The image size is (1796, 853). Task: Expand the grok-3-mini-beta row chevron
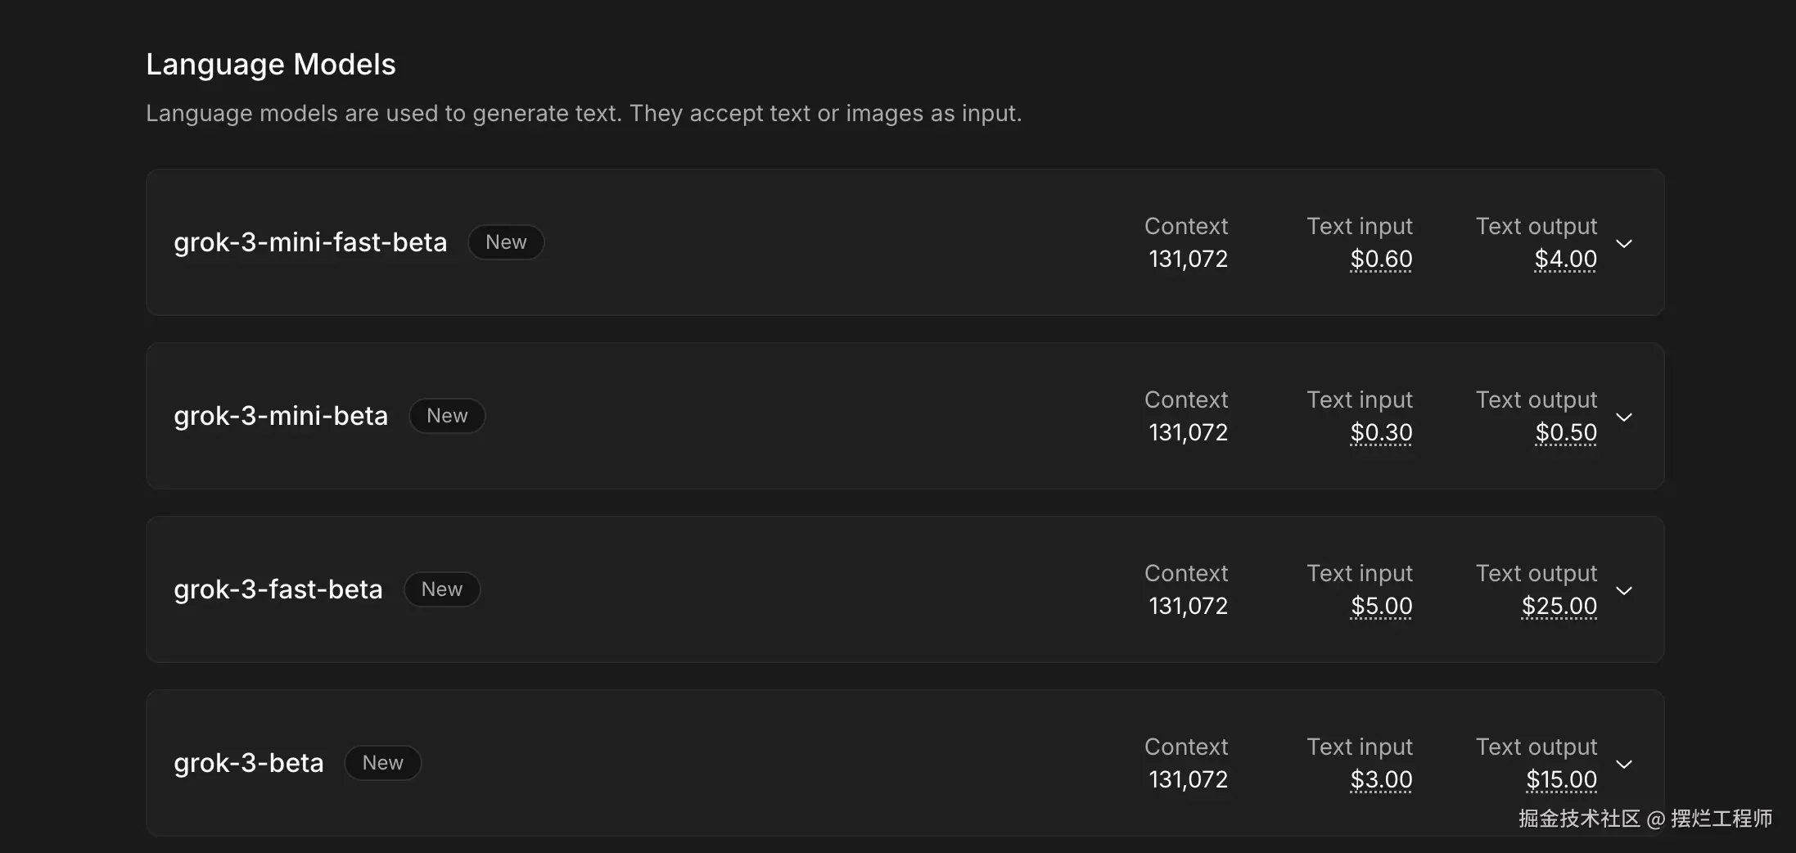click(1624, 417)
